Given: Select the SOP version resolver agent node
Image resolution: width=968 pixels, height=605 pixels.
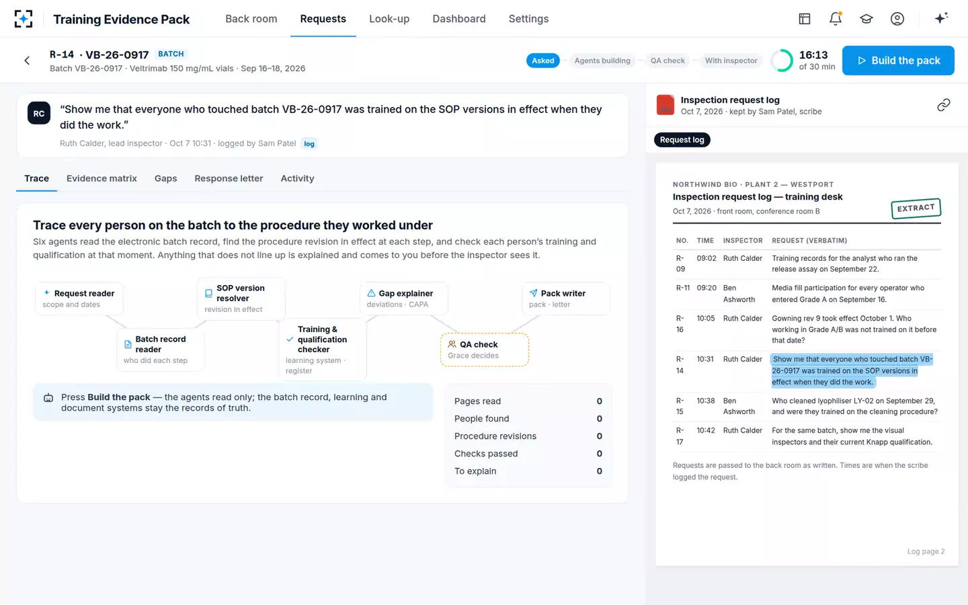Looking at the screenshot, I should pos(241,298).
